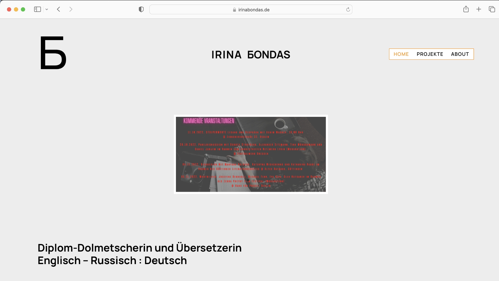
Task: Go back with the back arrow
Action: tap(59, 9)
